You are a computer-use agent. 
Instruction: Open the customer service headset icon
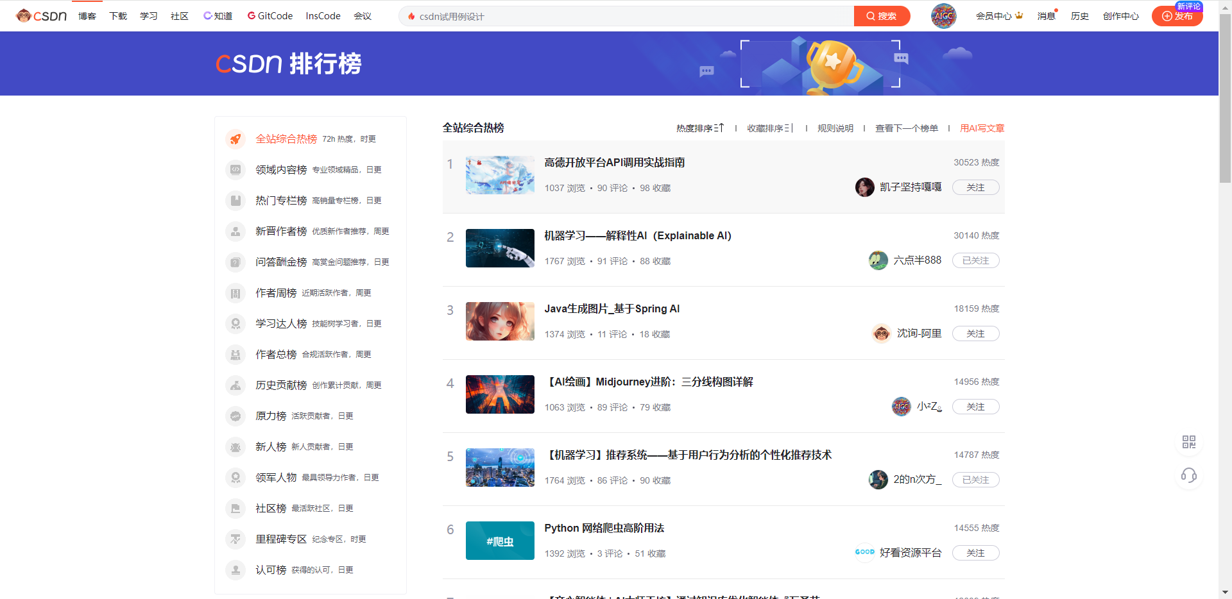pos(1189,475)
